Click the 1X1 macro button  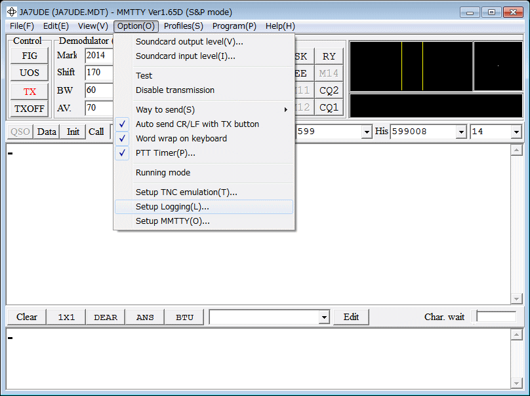(x=66, y=317)
